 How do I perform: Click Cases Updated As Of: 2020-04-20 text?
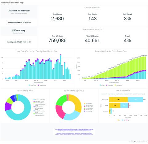(18, 22)
